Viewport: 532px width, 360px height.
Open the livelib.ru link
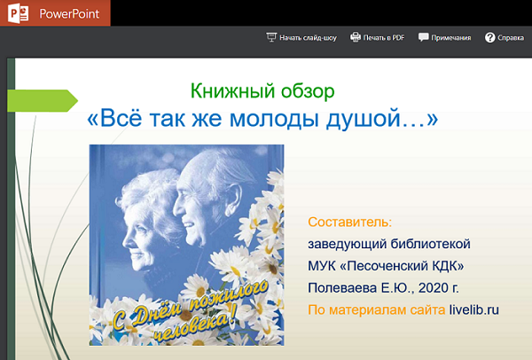[474, 309]
